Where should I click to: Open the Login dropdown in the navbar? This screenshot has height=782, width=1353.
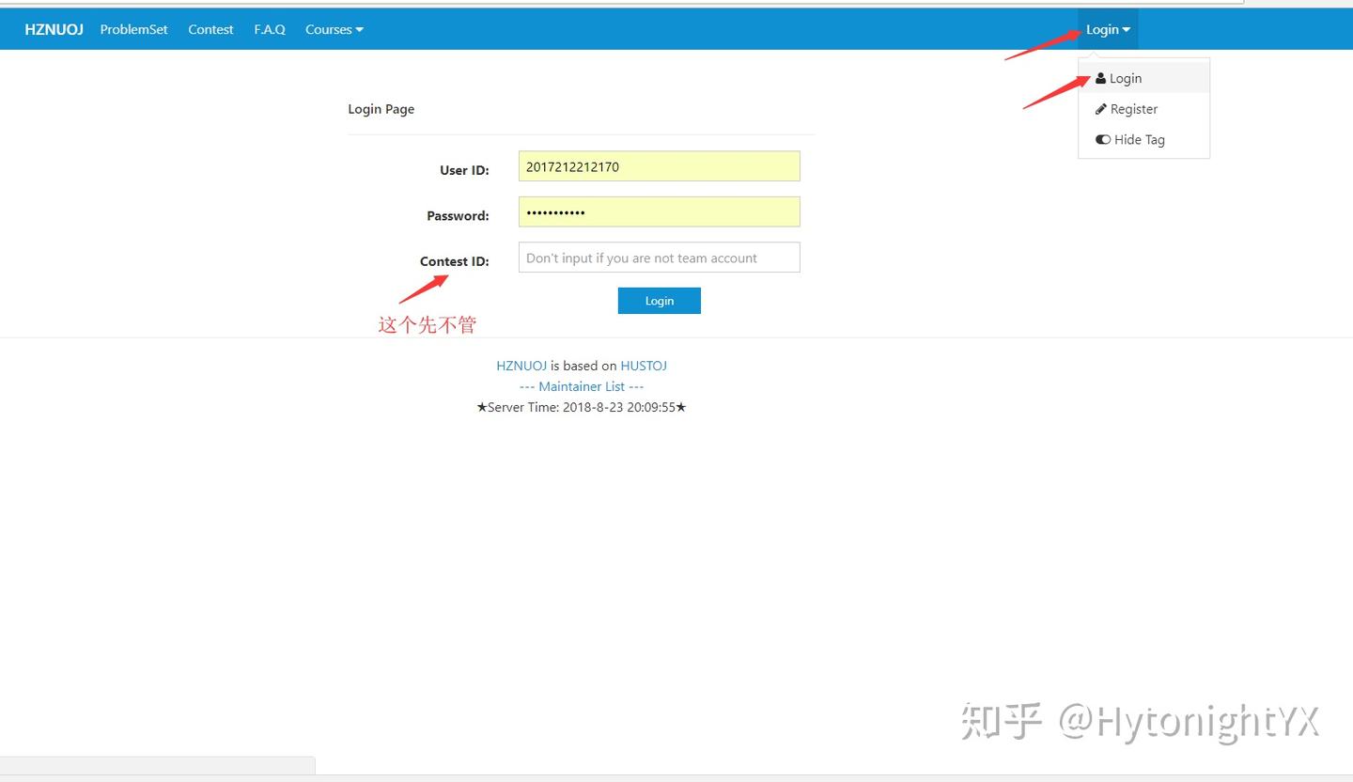(1107, 29)
